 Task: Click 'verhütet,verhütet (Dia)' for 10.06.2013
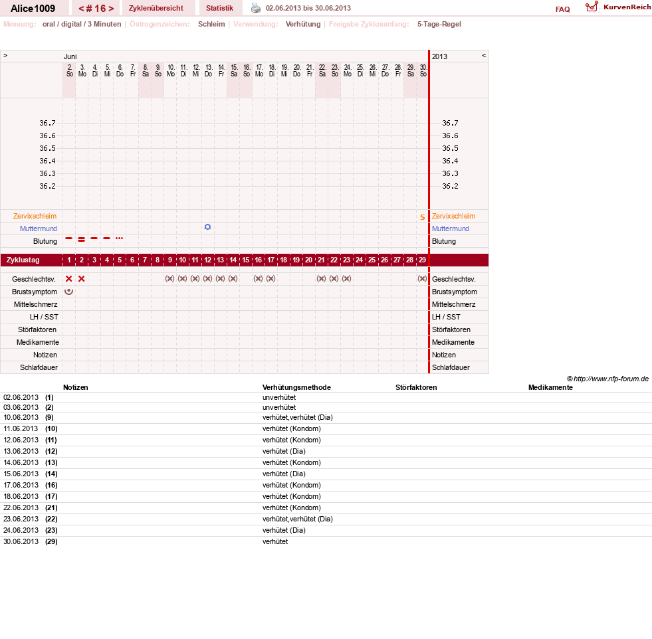(x=298, y=418)
